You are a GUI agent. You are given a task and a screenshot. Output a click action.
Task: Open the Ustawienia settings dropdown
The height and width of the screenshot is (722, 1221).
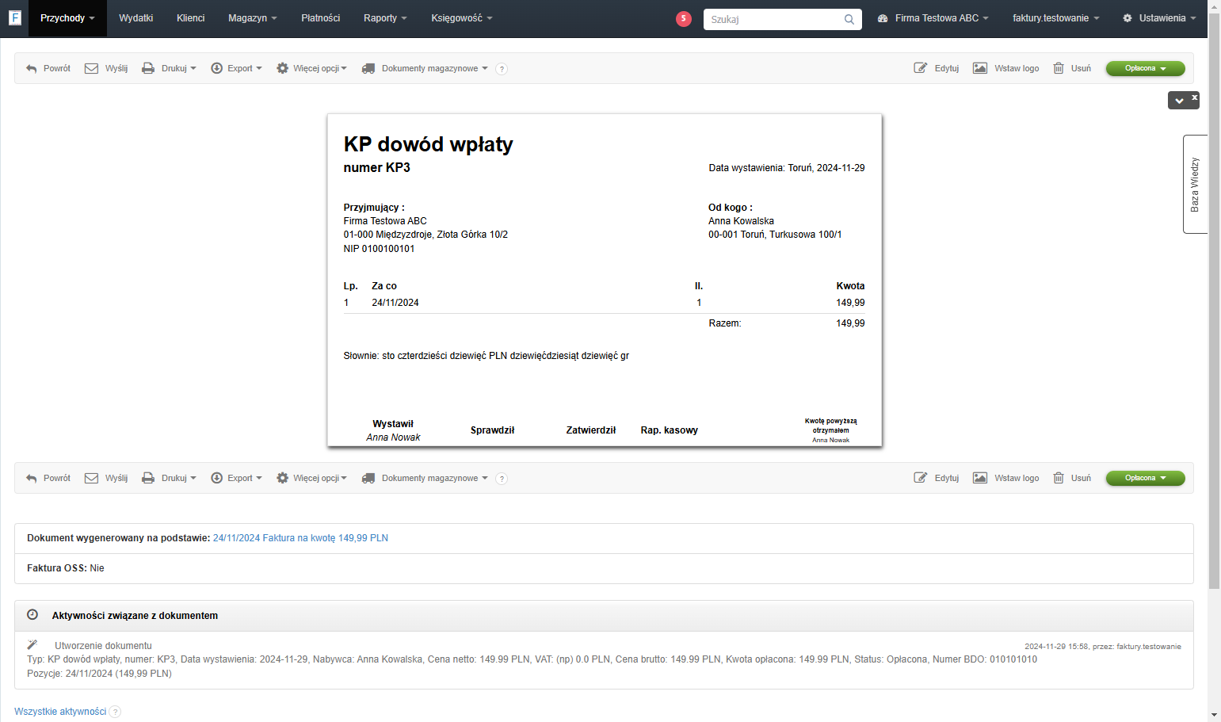tap(1159, 18)
